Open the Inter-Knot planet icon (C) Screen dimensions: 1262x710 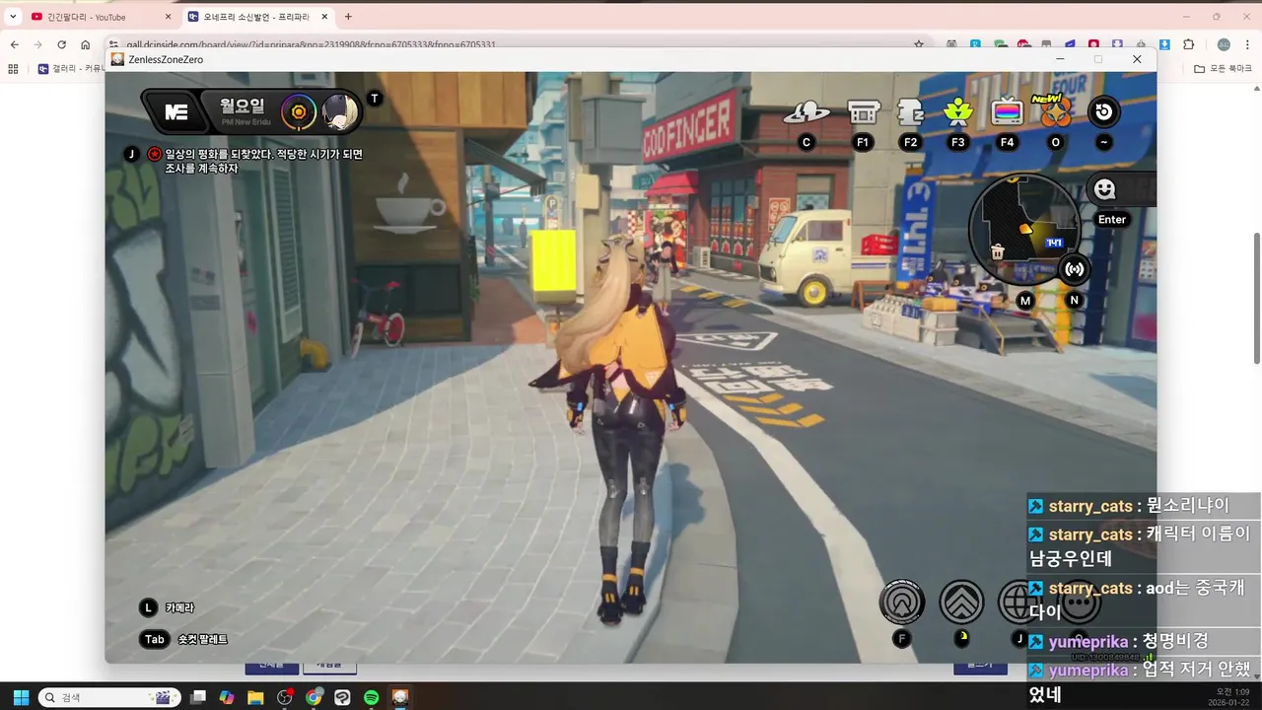(806, 112)
